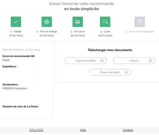Download the Copie de la lettre document
159x135 pixels.
(x=86, y=61)
